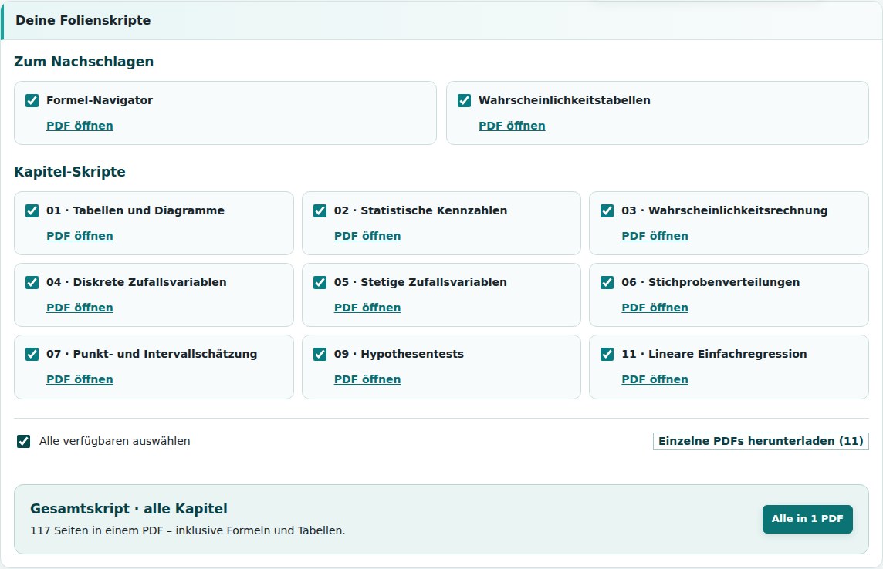Open PDF for 05 · Stetige Zufallsvariablen

367,308
